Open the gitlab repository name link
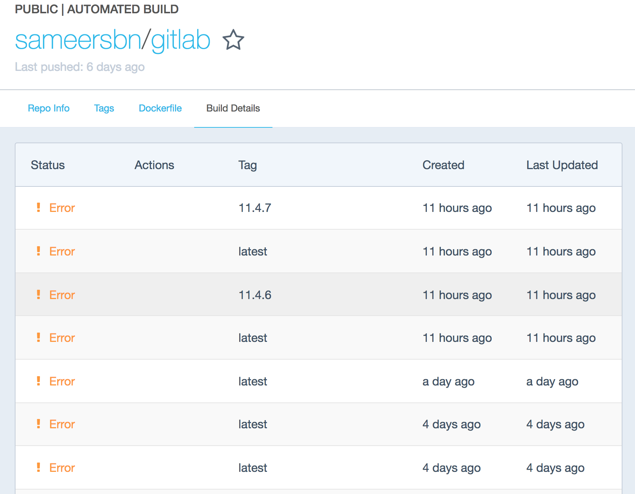 point(181,41)
